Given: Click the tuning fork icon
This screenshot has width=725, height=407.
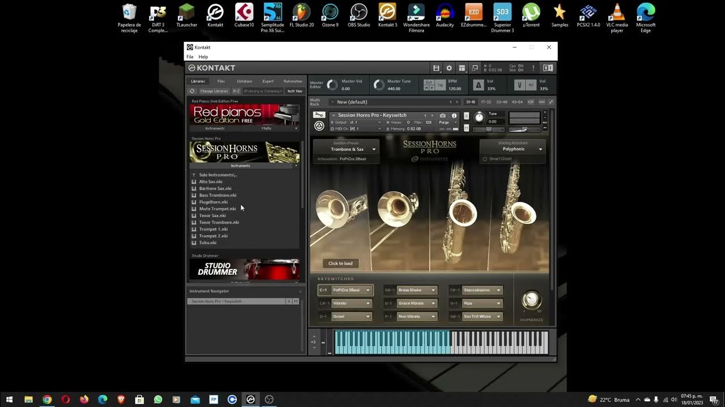Looking at the screenshot, I should point(519,85).
